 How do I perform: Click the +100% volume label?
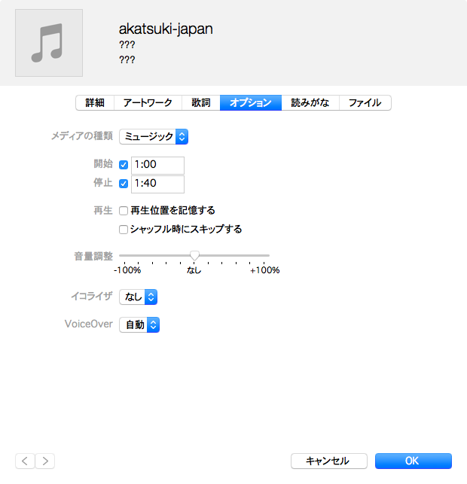pos(264,270)
